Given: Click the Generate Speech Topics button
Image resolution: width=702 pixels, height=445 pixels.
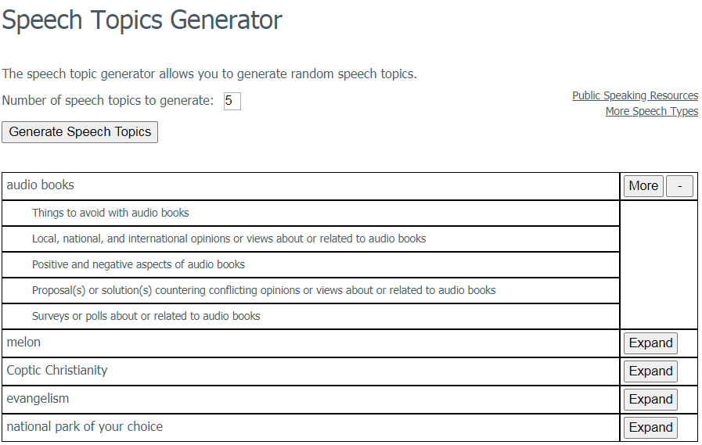Looking at the screenshot, I should pos(80,132).
